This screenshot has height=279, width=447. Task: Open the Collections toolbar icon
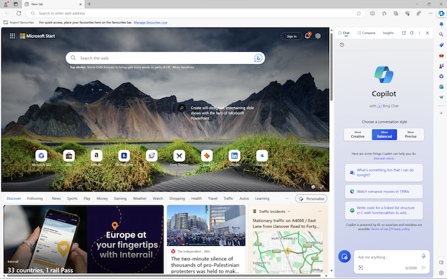click(396, 13)
